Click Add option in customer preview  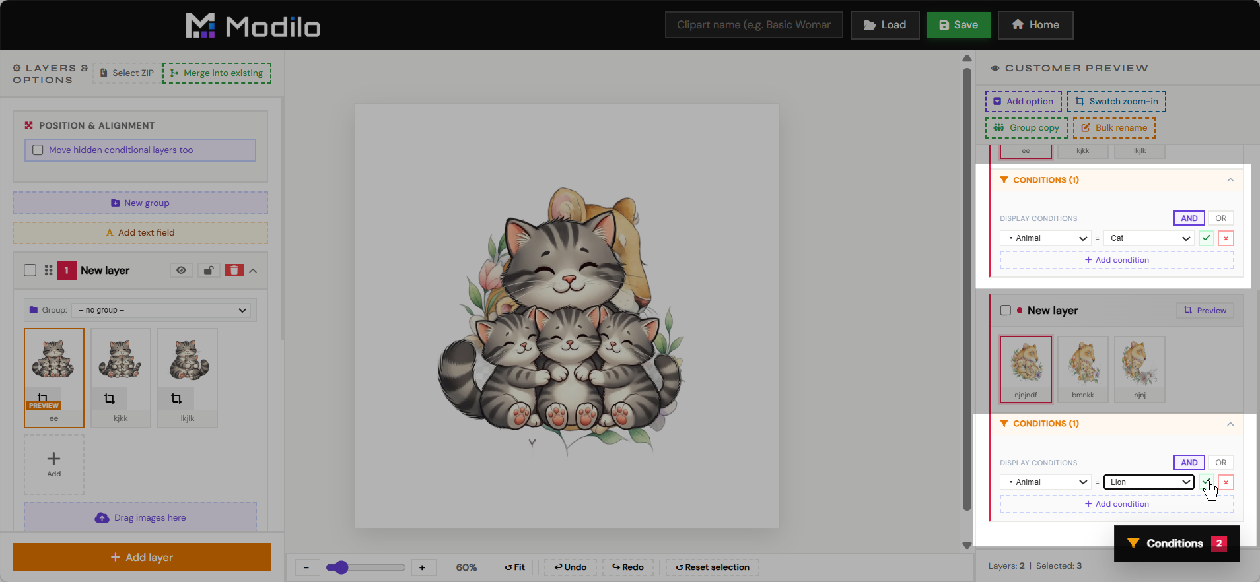(1024, 102)
